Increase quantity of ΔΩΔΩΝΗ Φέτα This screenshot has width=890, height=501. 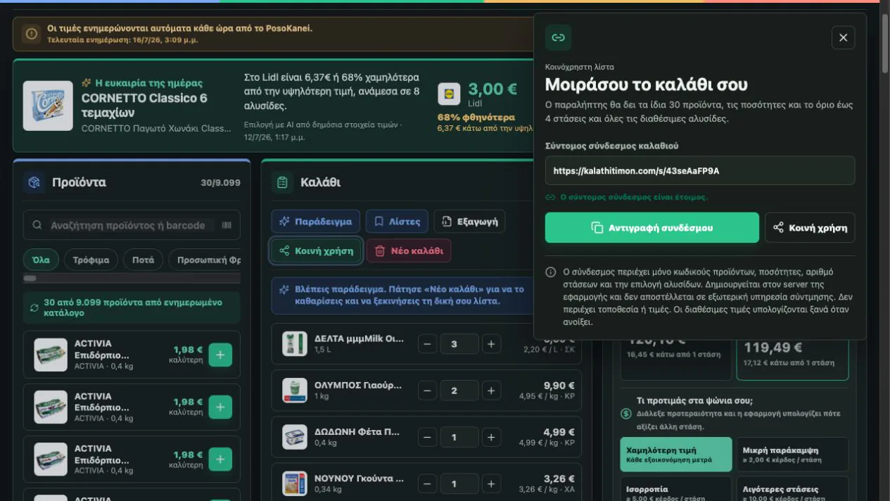tap(491, 437)
